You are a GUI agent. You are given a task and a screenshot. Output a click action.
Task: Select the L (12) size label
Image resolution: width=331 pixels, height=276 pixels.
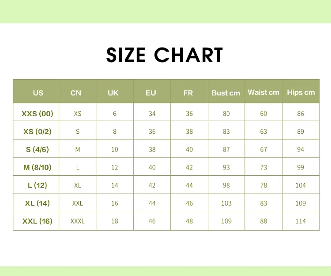37,185
